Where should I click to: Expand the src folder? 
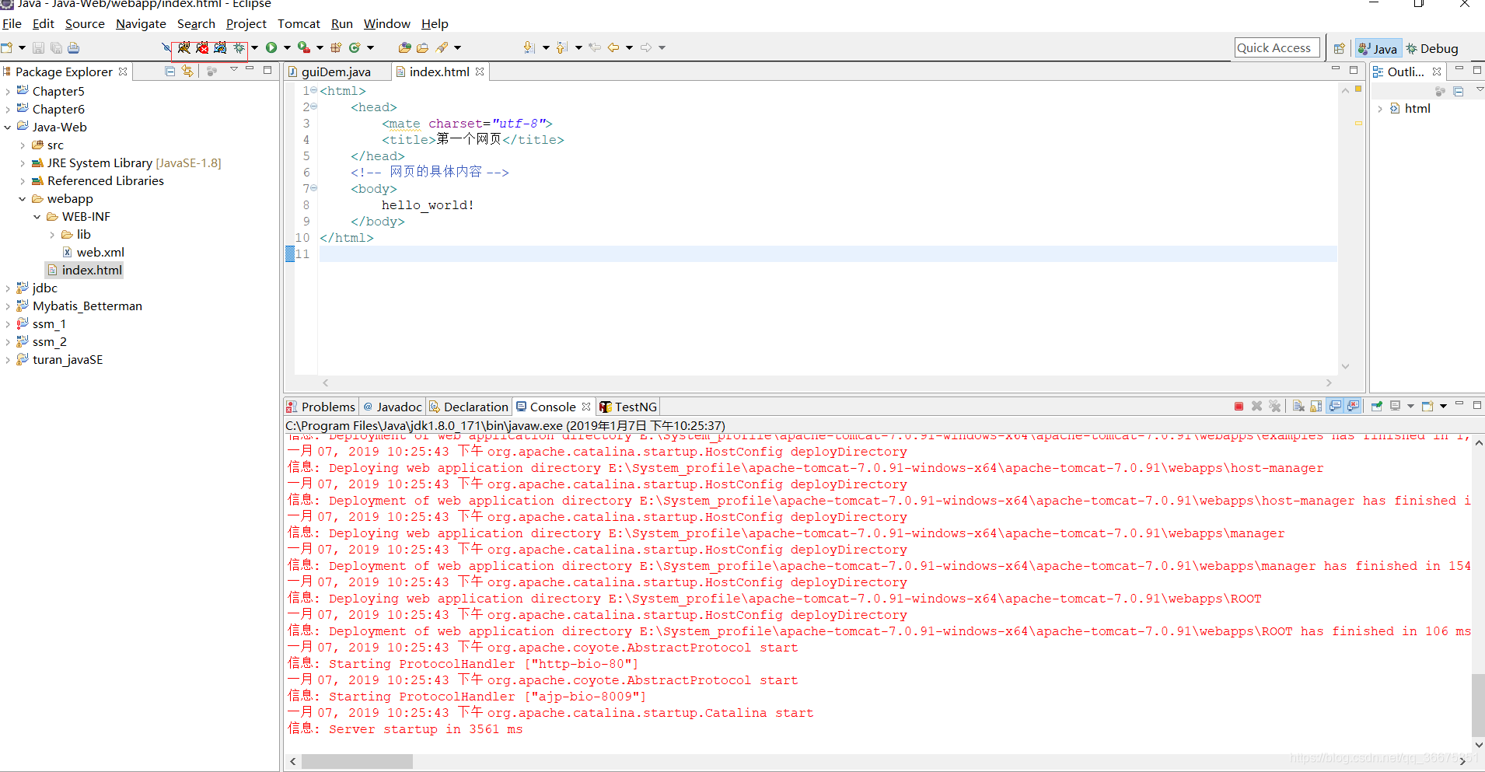[23, 145]
